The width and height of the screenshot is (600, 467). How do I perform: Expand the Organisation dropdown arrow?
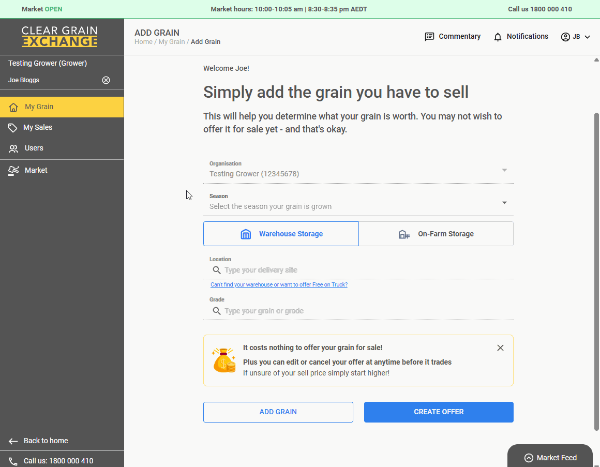[504, 170]
